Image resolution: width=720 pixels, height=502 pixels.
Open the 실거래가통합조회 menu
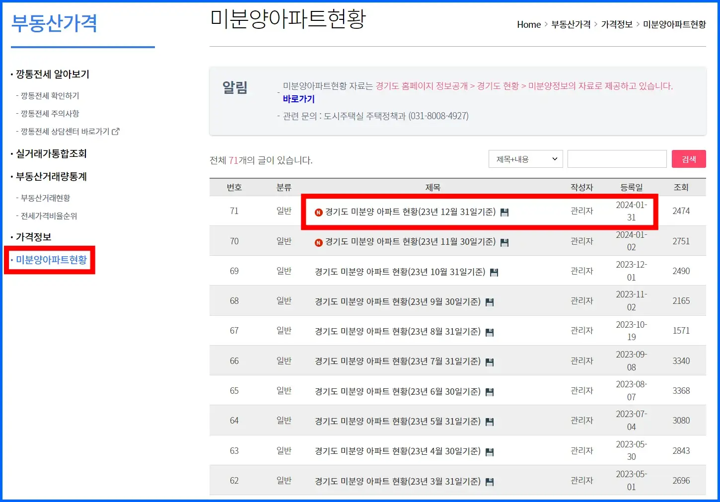(51, 154)
